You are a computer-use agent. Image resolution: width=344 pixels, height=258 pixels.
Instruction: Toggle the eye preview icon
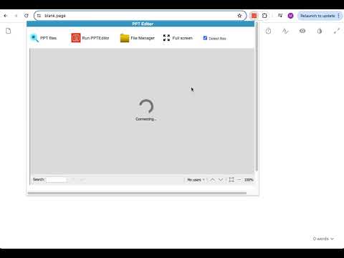[x=302, y=31]
